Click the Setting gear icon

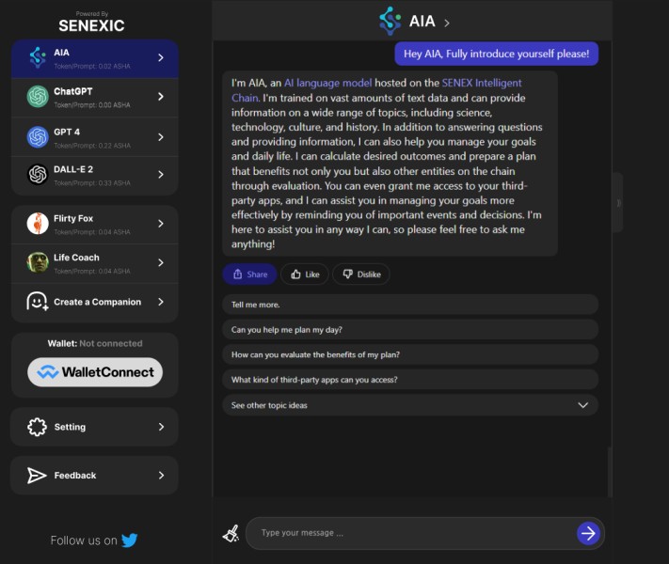(x=37, y=427)
